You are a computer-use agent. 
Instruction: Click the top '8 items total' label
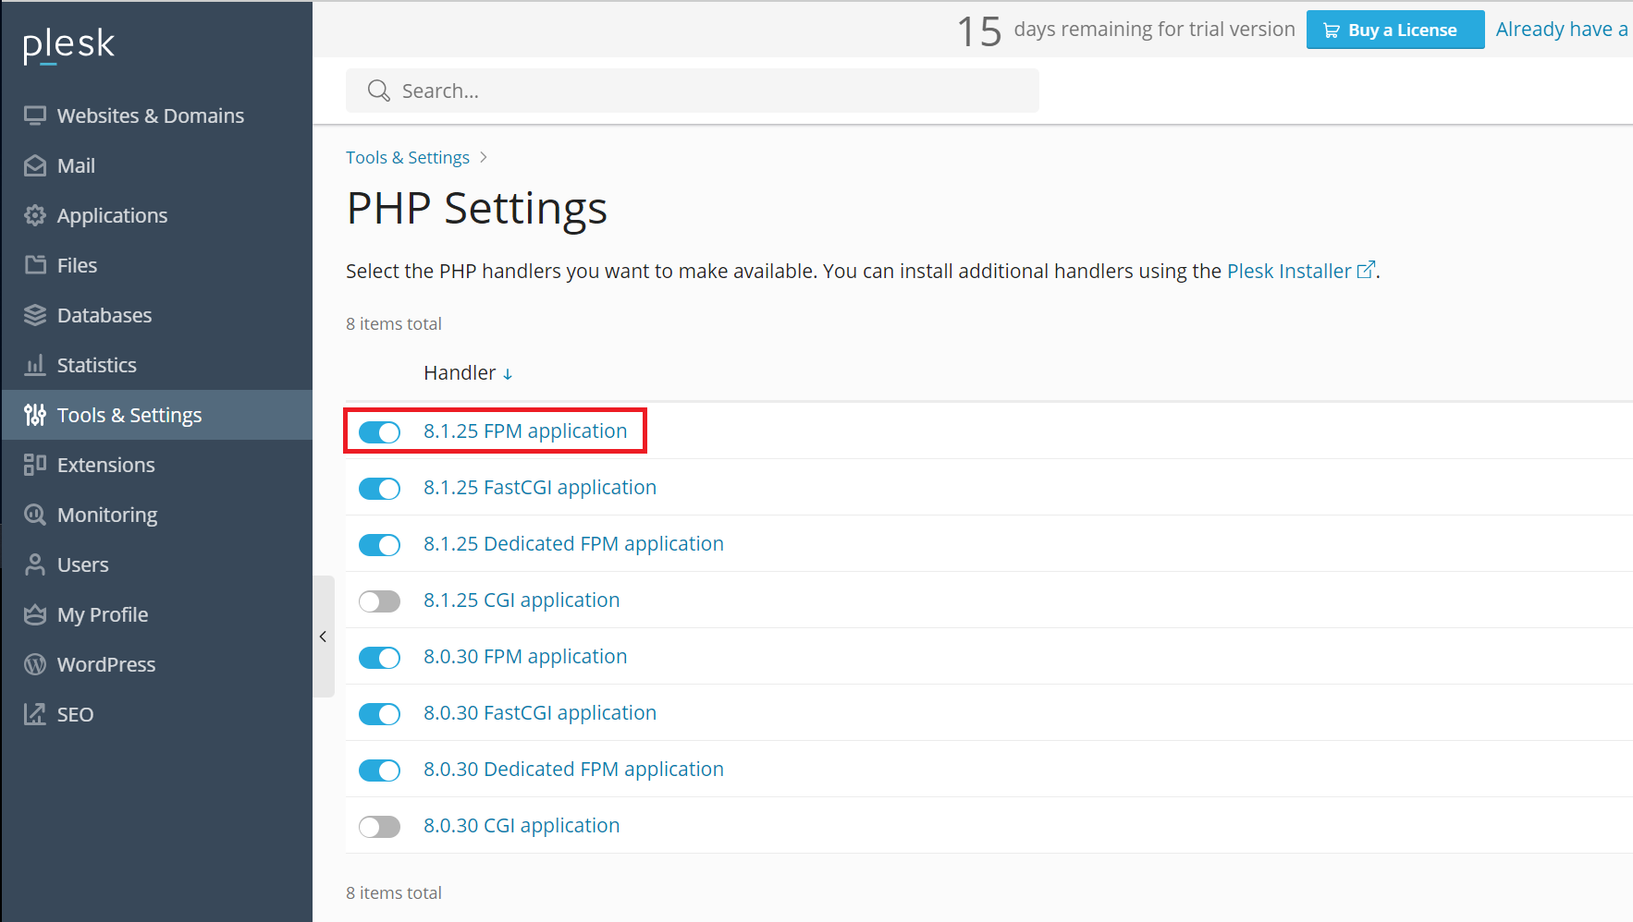(x=394, y=324)
